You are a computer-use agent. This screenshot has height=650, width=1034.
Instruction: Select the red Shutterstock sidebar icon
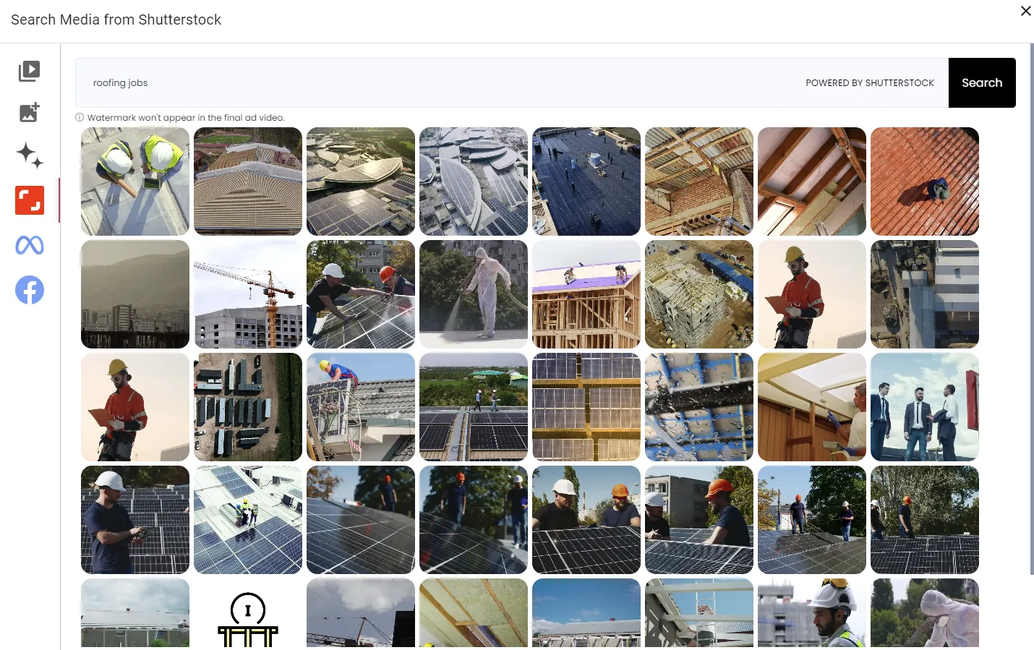30,200
